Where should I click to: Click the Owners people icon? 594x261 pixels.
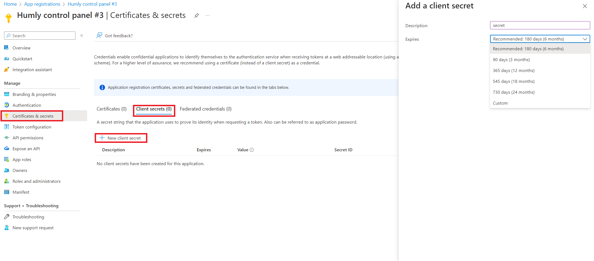pyautogui.click(x=7, y=170)
